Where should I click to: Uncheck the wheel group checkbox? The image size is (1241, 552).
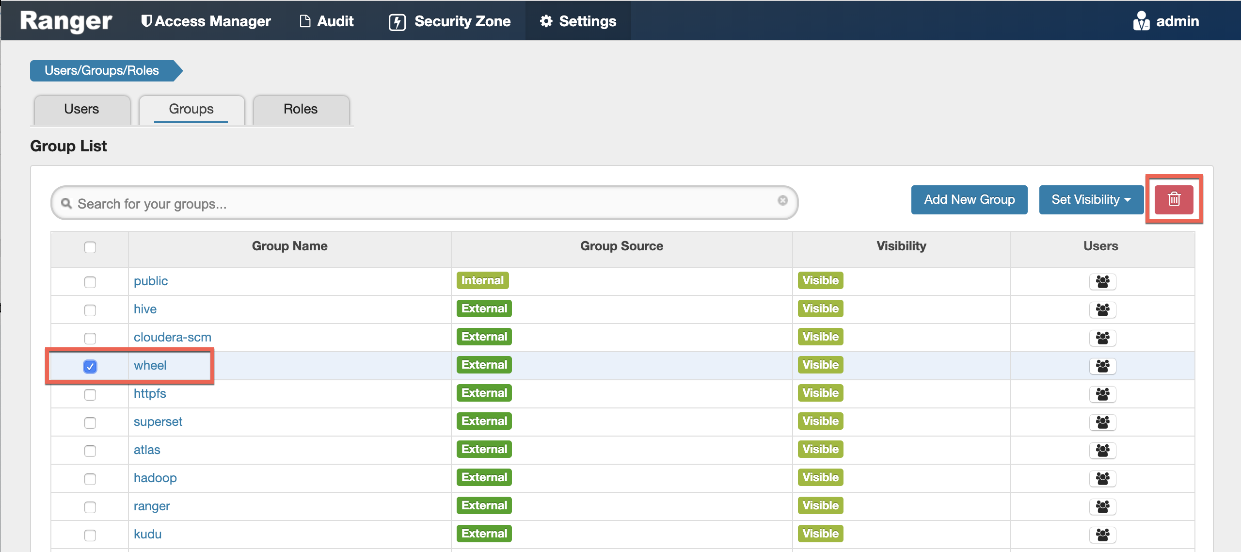90,366
